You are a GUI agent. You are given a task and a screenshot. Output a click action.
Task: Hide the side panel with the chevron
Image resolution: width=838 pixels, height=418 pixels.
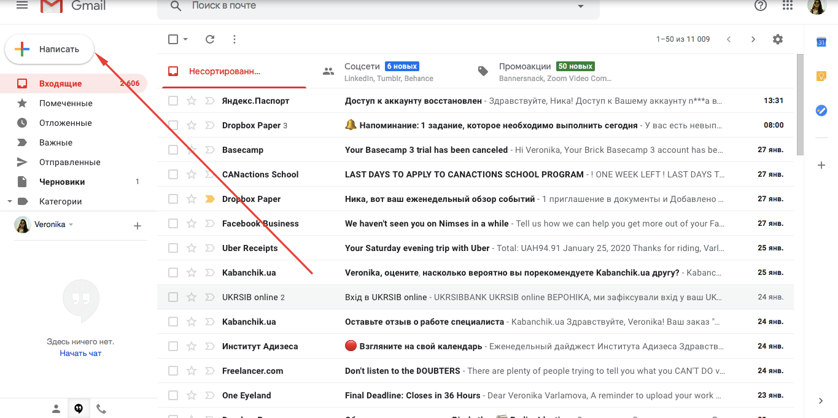[821, 401]
